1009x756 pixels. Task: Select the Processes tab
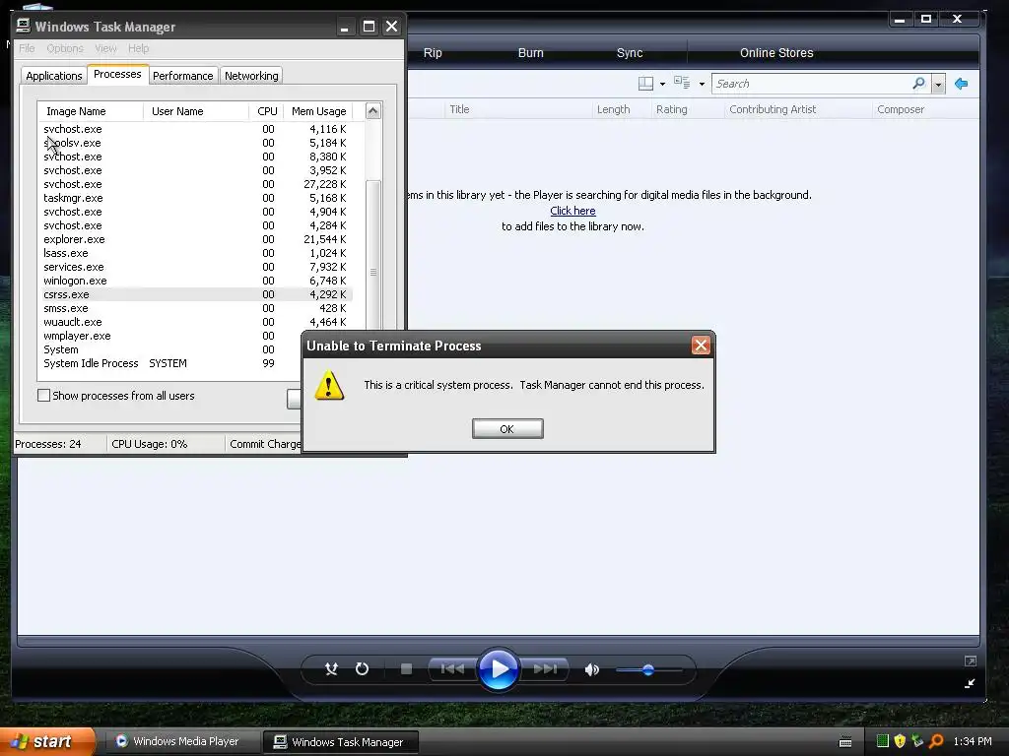point(118,74)
